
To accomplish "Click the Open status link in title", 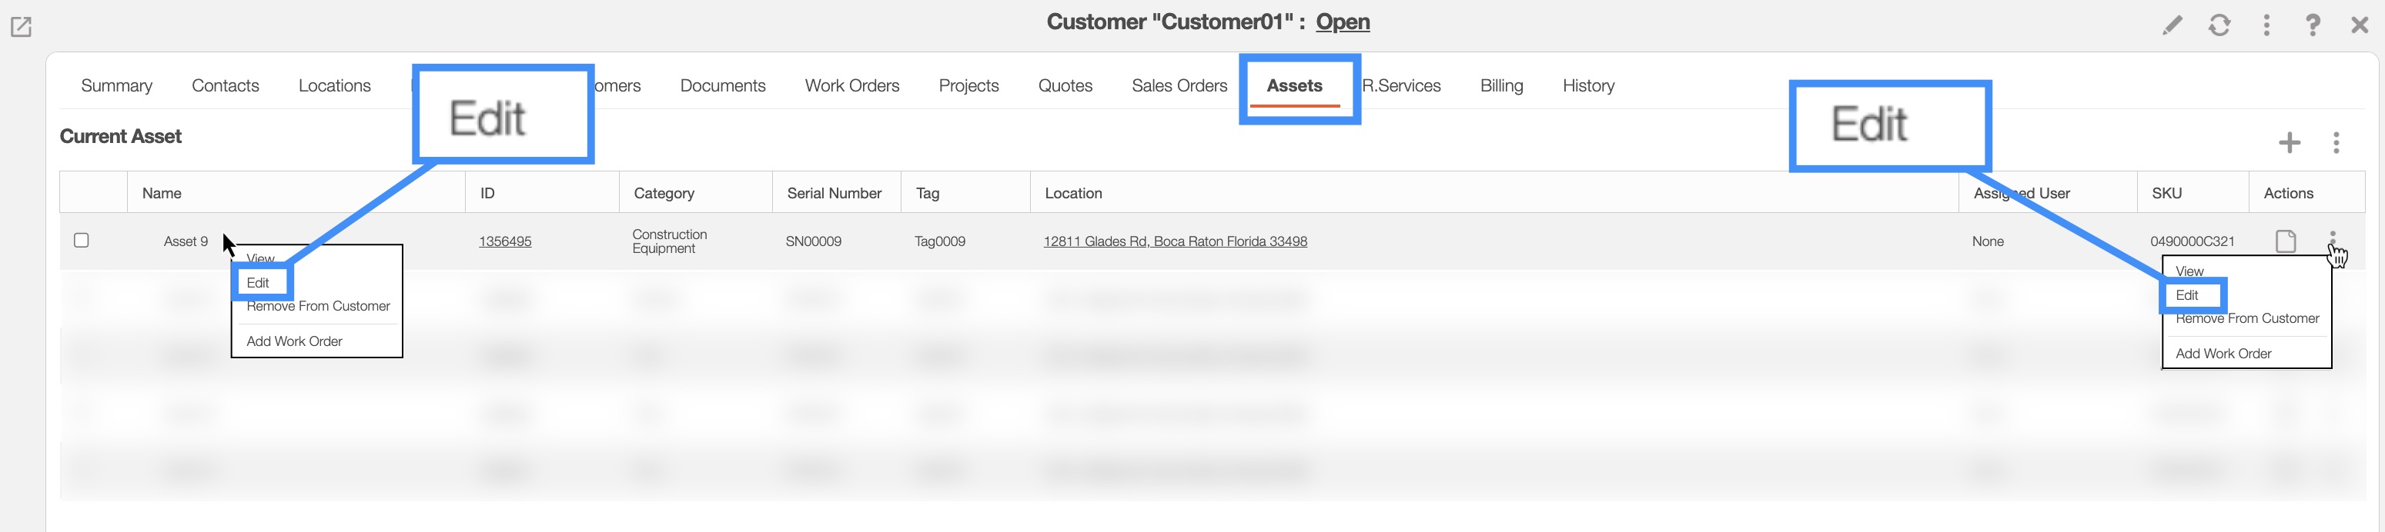I will [x=1343, y=22].
